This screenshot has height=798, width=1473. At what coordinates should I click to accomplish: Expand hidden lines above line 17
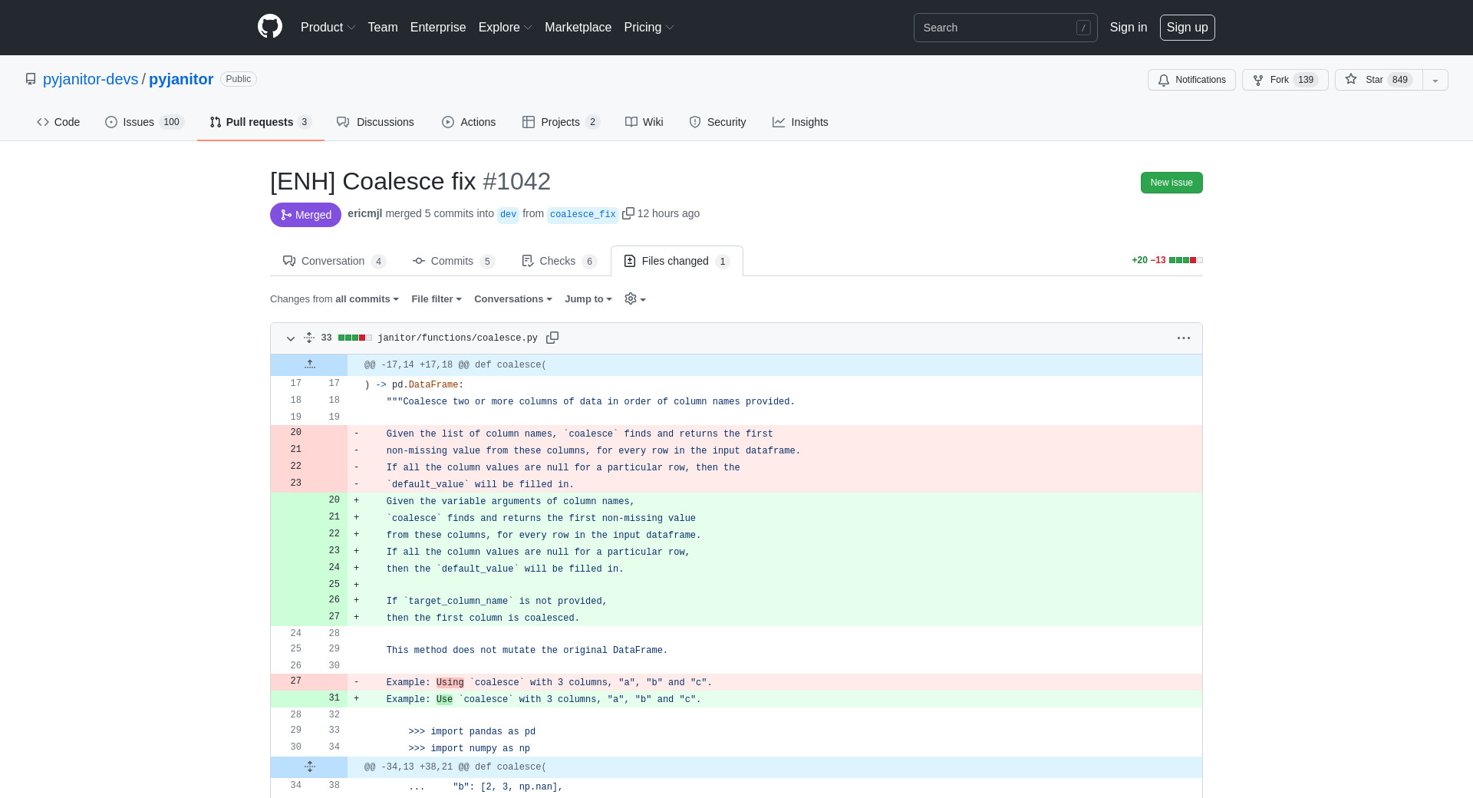(309, 364)
